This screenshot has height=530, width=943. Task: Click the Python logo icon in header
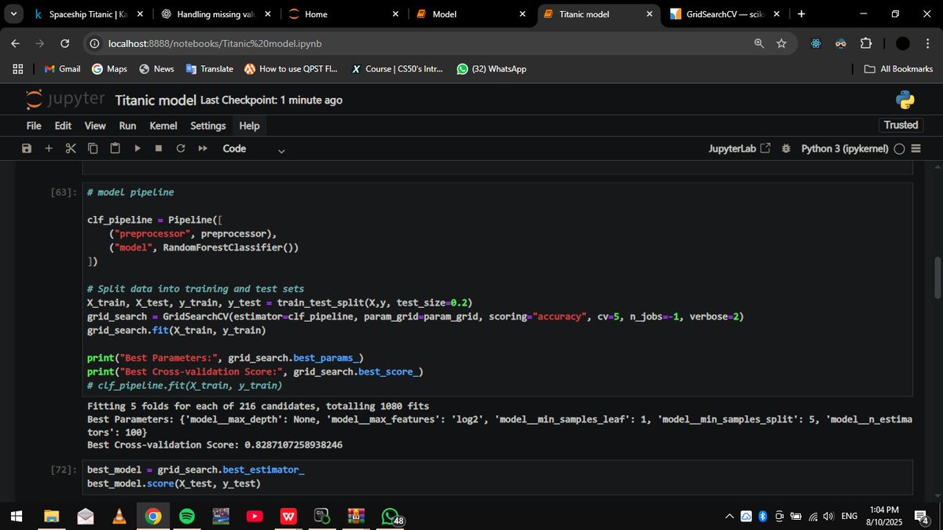tap(905, 100)
